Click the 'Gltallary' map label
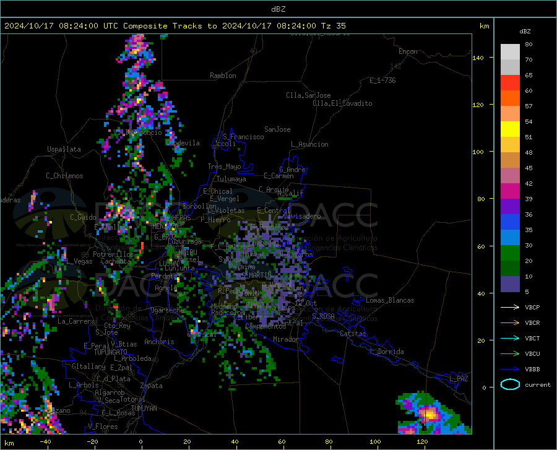557x450 pixels. 89,366
